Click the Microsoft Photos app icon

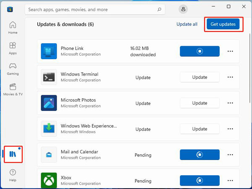[49, 103]
